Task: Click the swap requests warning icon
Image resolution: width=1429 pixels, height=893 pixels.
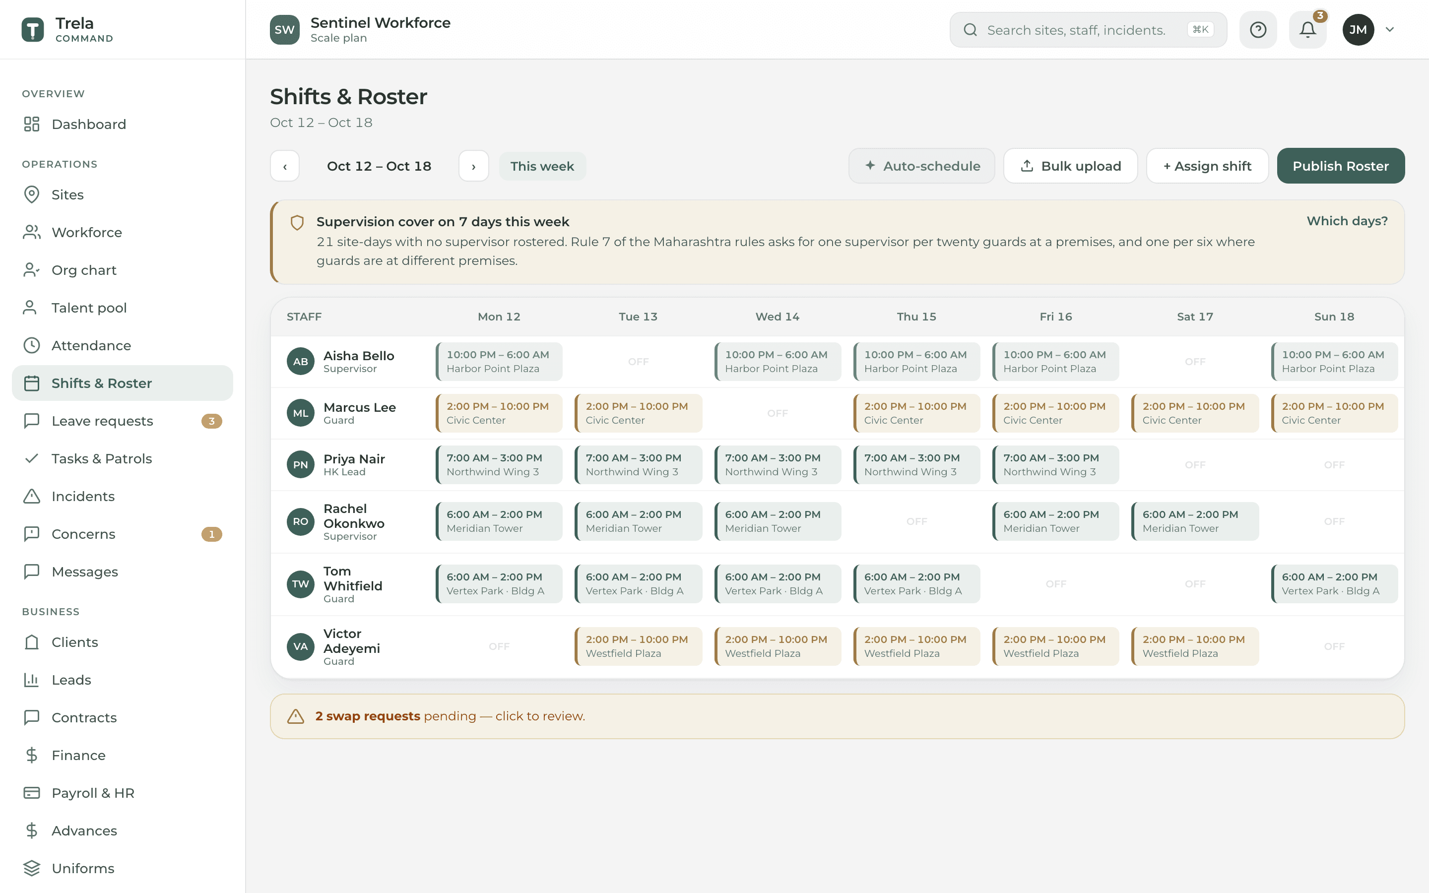Action: click(x=295, y=716)
